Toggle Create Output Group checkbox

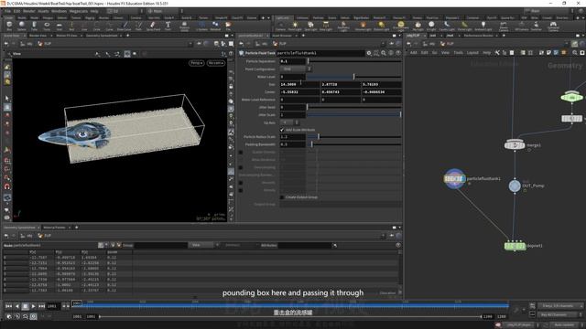(x=282, y=197)
